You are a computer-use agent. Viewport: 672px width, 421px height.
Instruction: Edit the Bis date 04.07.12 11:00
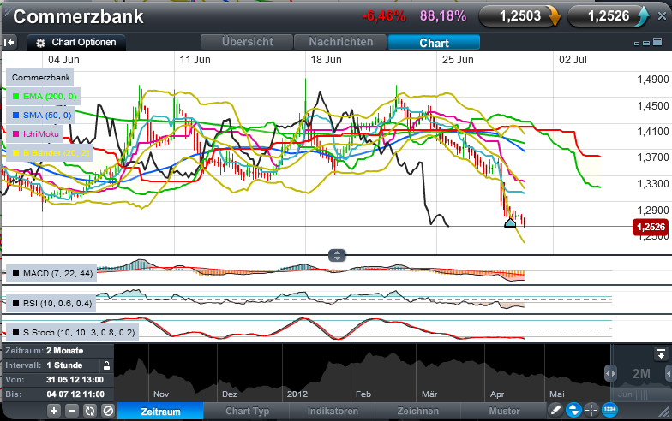[75, 394]
